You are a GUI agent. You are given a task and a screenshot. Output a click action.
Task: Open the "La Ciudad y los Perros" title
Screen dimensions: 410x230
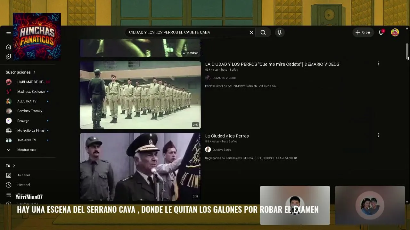point(227,136)
